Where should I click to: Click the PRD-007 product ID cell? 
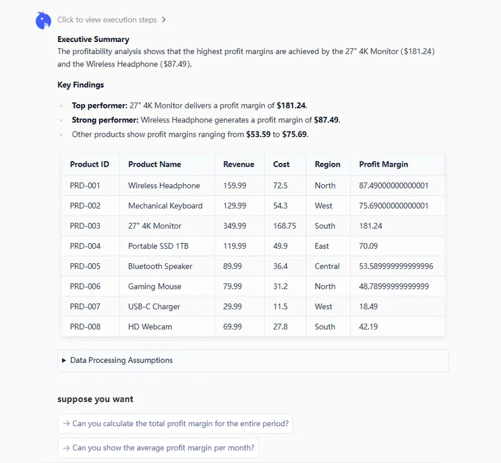click(85, 306)
